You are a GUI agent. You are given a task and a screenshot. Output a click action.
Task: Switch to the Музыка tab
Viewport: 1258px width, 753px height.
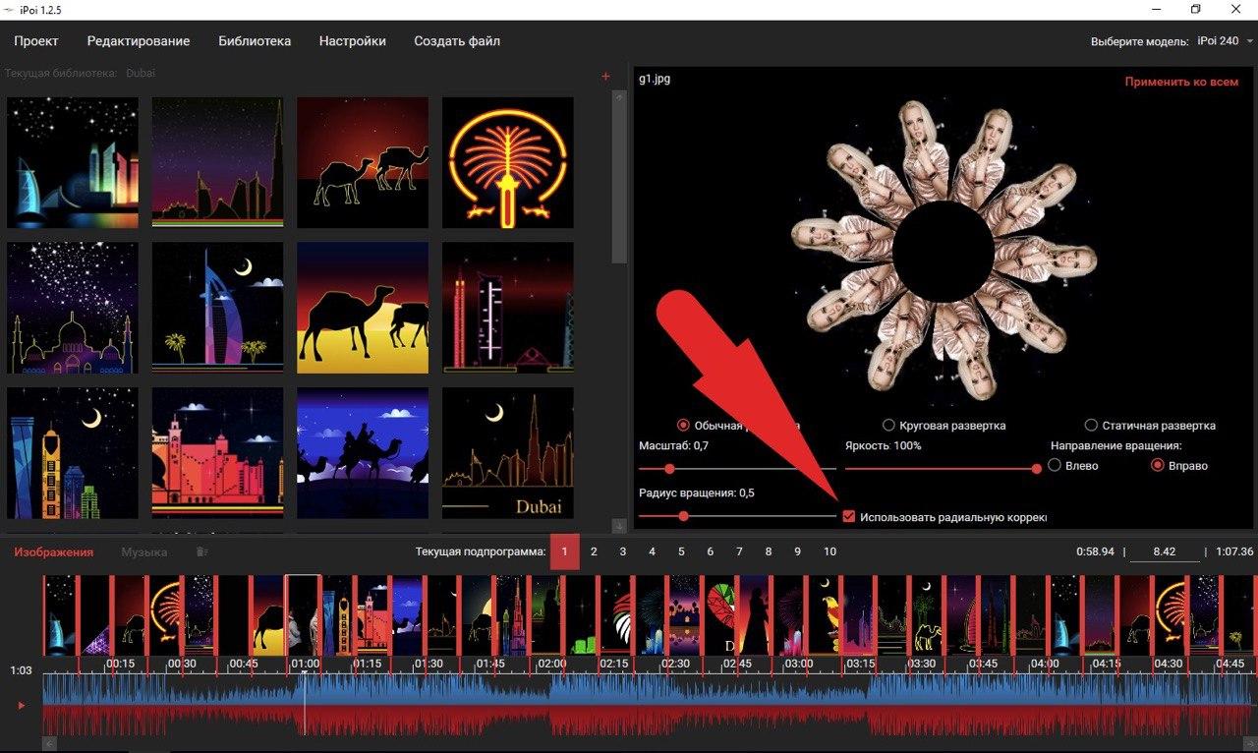click(x=143, y=552)
